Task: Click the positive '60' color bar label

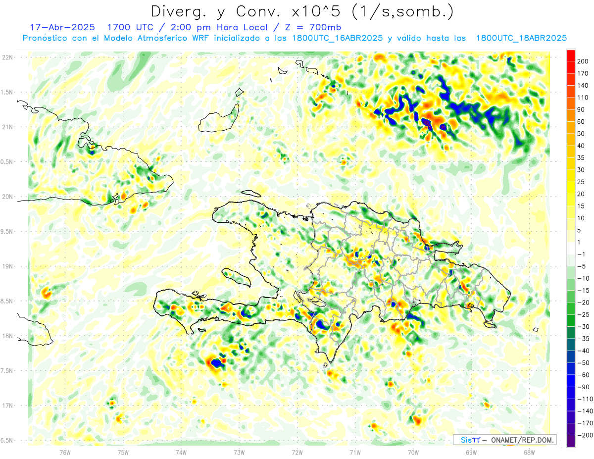Action: coord(581,121)
